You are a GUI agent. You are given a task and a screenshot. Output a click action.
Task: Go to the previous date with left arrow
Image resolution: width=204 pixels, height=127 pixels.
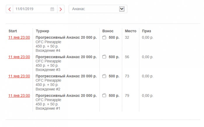pyautogui.click(x=10, y=9)
